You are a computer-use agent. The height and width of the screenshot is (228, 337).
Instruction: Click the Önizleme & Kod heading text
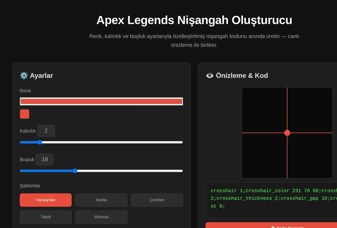tap(242, 75)
